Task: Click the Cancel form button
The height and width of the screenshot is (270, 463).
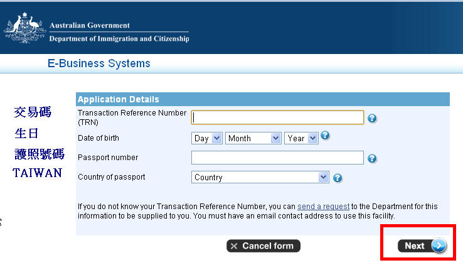Action: click(263, 246)
